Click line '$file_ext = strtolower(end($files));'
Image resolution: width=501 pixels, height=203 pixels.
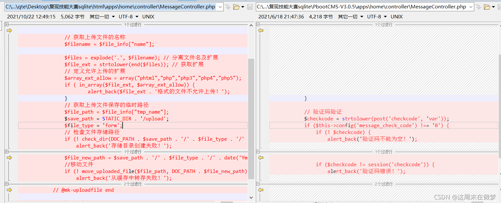pyautogui.click(x=134, y=64)
